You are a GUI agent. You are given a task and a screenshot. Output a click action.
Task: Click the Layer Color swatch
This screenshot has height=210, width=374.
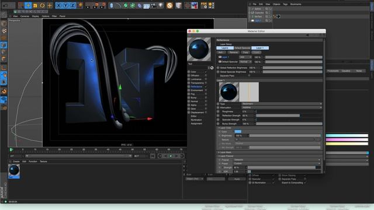click(238, 131)
